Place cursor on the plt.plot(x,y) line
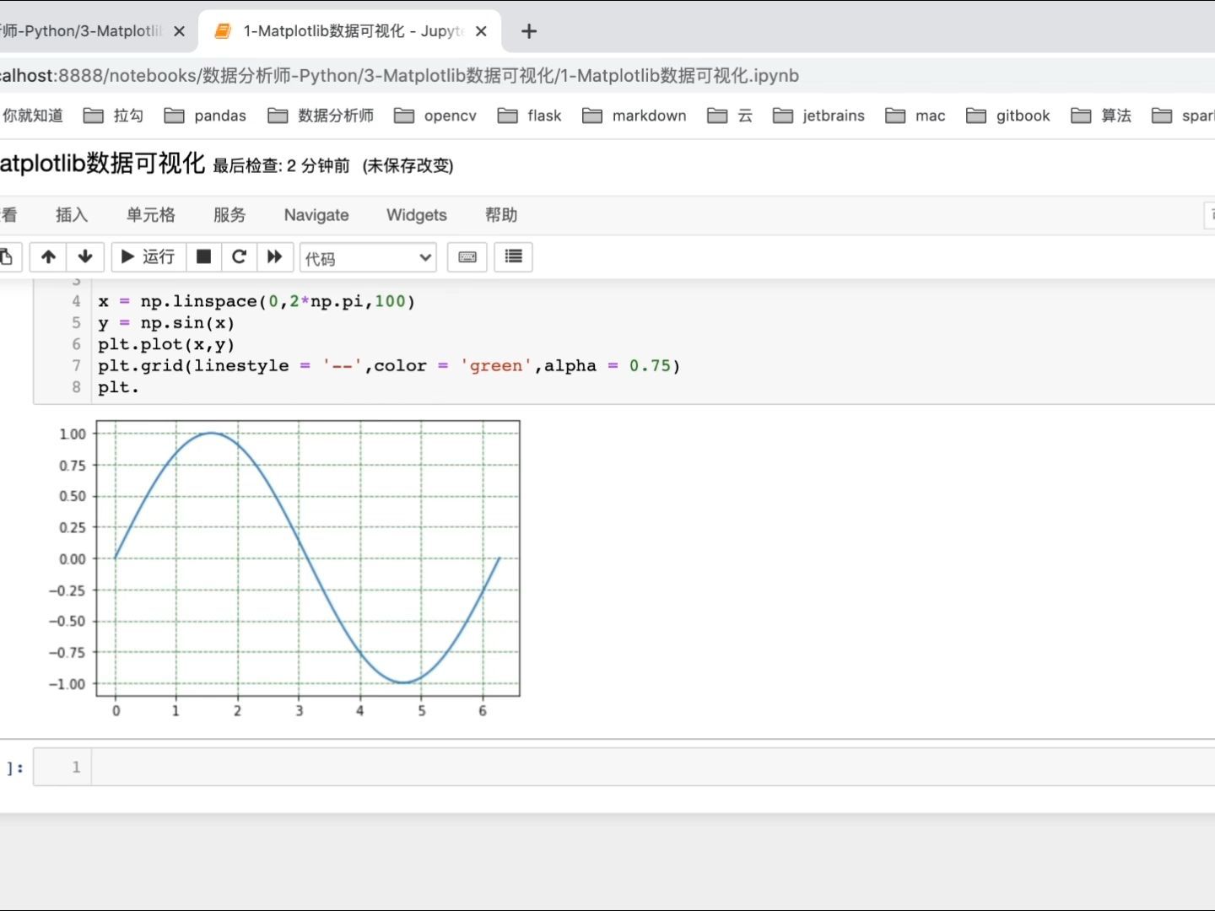Image resolution: width=1215 pixels, height=911 pixels. [x=166, y=344]
